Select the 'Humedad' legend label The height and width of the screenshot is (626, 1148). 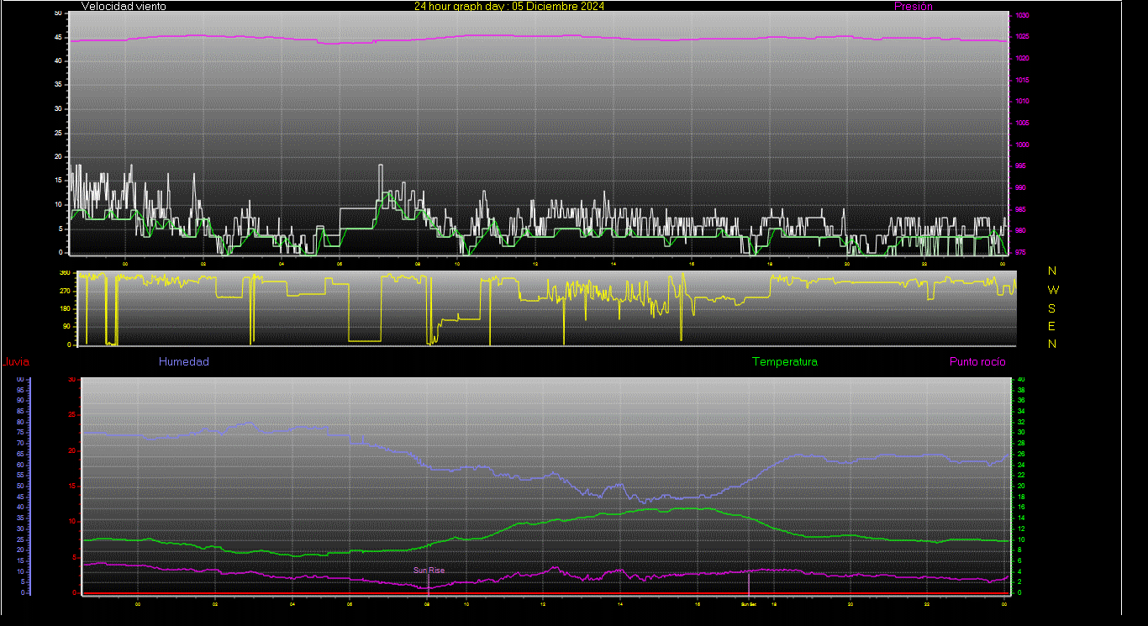[x=184, y=362]
